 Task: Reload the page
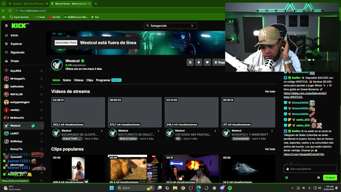10,11
